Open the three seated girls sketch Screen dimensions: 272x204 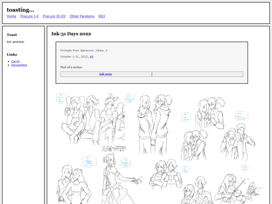click(x=94, y=120)
